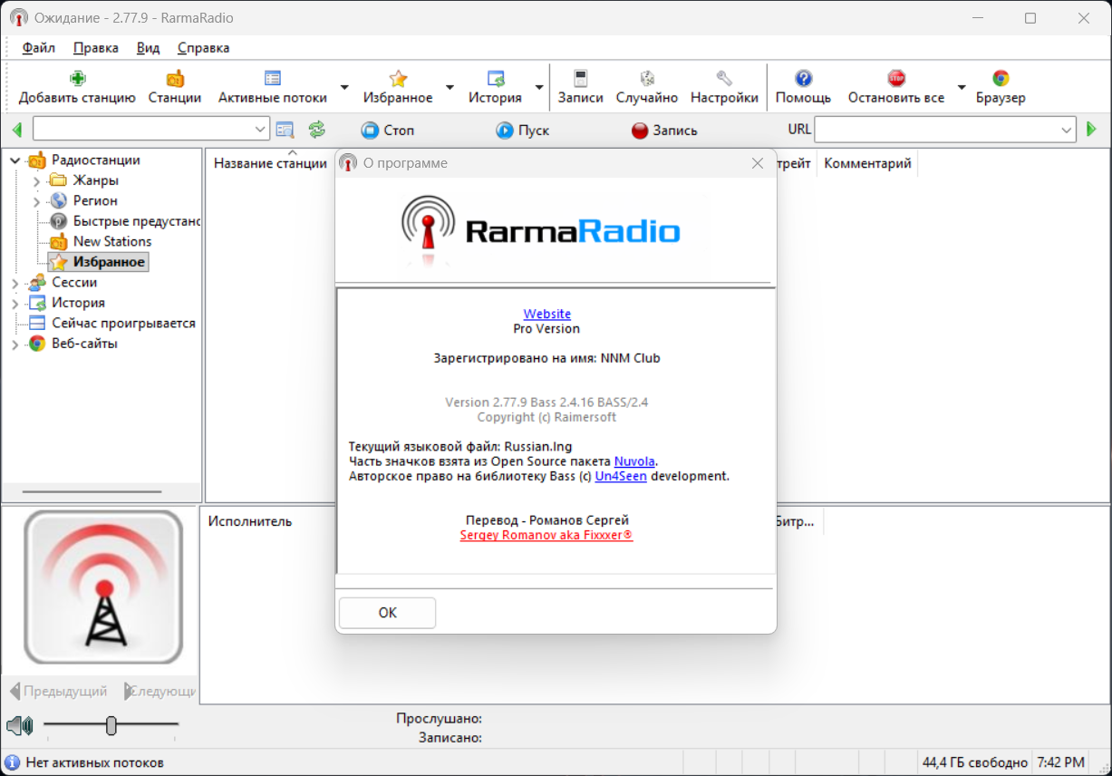Open the Правка menu

[96, 48]
